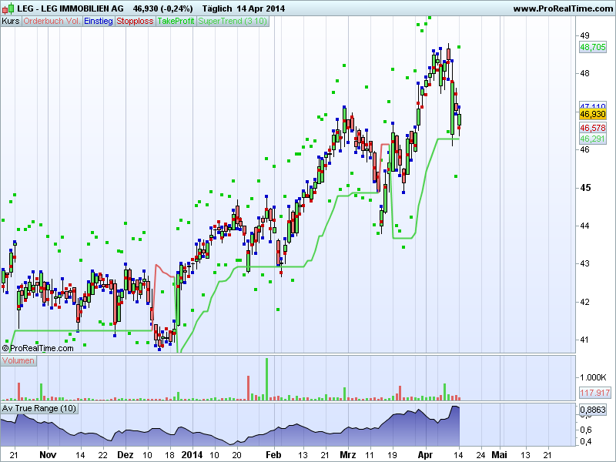Select the green TakeProfit label
This screenshot has height=462, width=616.
pos(176,21)
